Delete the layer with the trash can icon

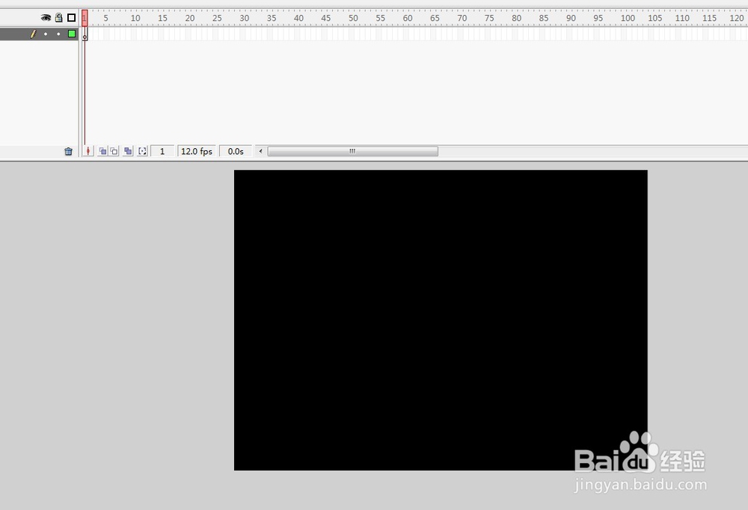point(68,151)
